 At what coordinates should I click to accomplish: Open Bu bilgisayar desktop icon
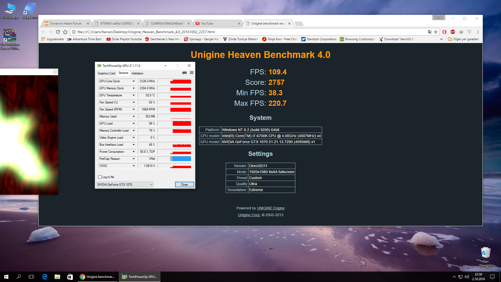(10, 11)
